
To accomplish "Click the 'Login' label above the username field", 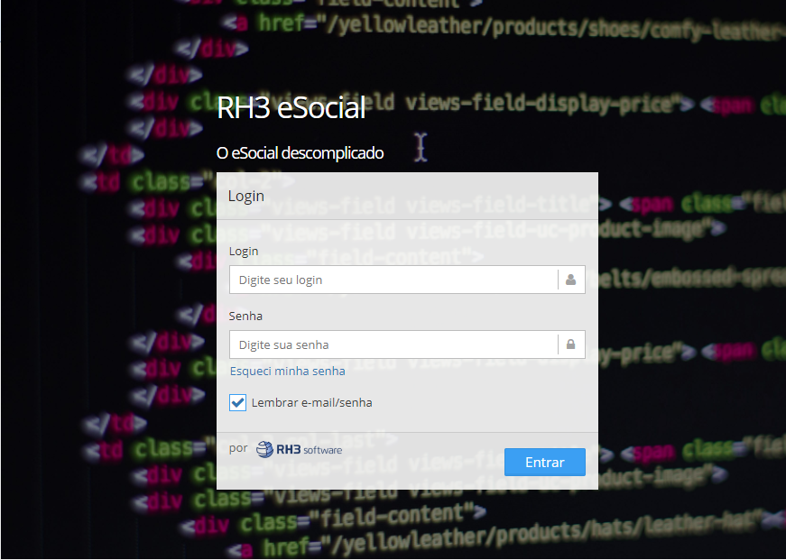I will [244, 251].
